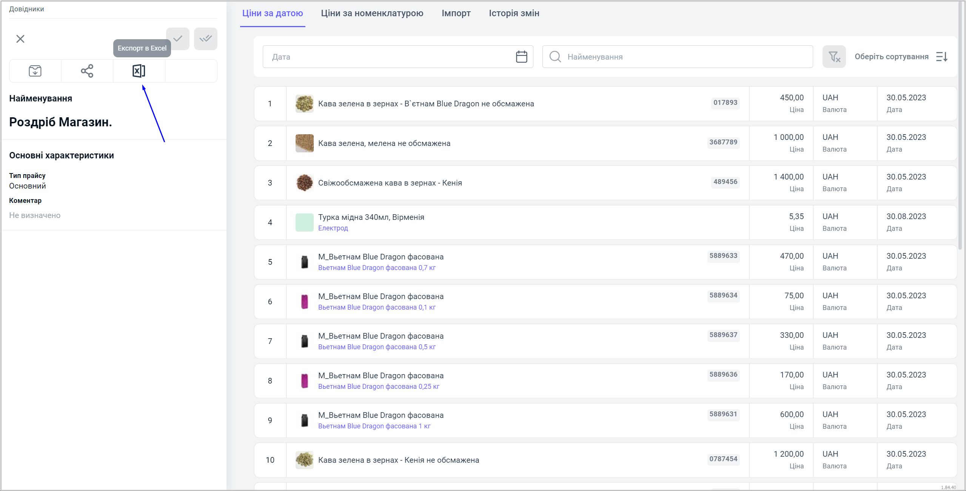Image resolution: width=966 pixels, height=491 pixels.
Task: Open link Вьетнам Blue Dragon фасована 0,7 кг
Action: [376, 268]
